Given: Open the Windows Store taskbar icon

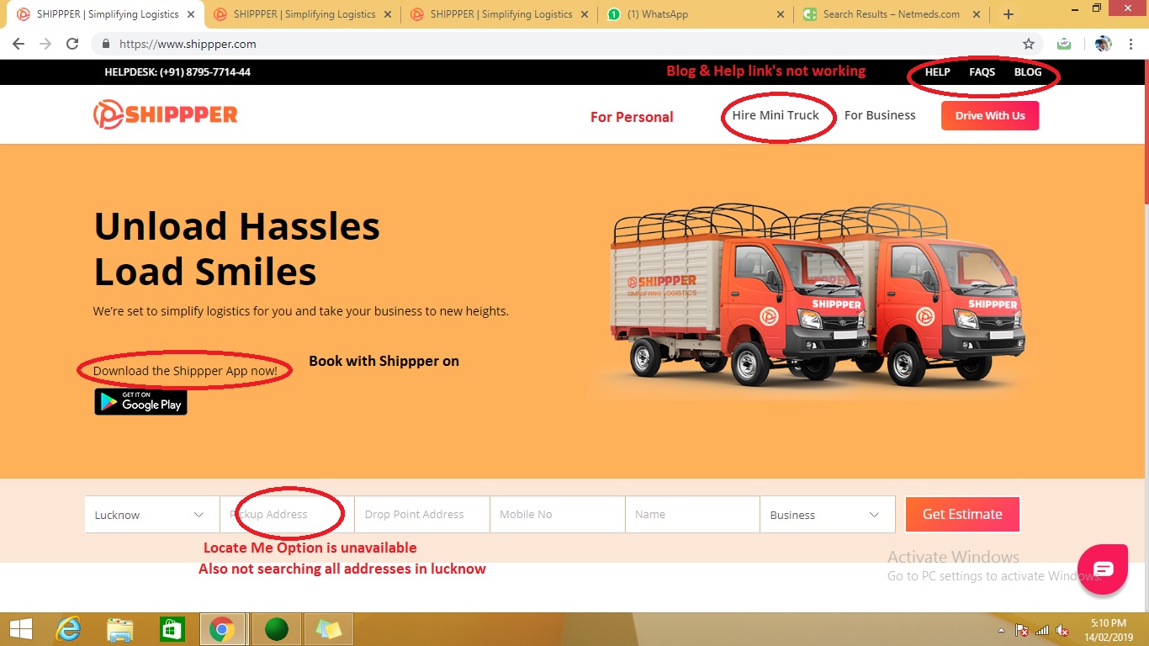Looking at the screenshot, I should tap(172, 628).
